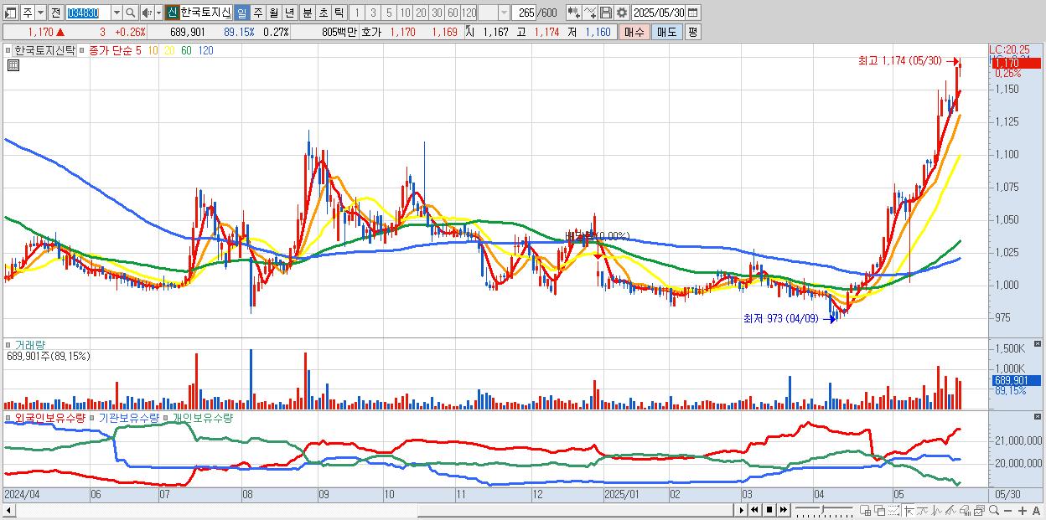Click the A auto-fit icon
The width and height of the screenshot is (1046, 520).
[1036, 510]
